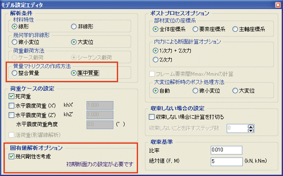
Task: Choose 微小変位 for geometric nonlinearity
Action: 14,42
